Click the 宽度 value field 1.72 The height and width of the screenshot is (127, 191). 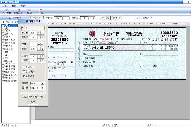[33, 44]
